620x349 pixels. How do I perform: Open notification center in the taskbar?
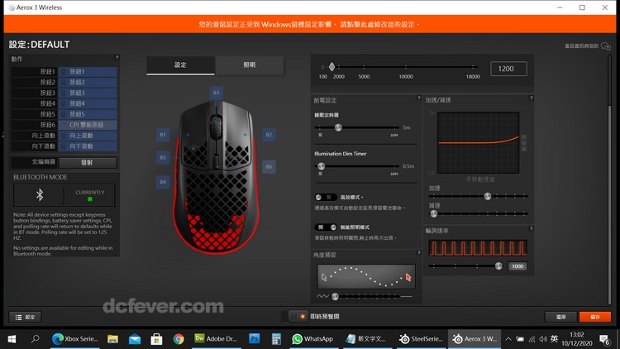point(604,339)
